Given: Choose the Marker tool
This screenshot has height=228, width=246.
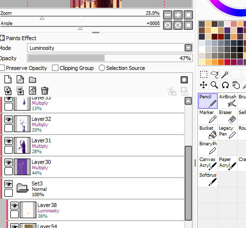Looking at the screenshot, I should (208, 117).
